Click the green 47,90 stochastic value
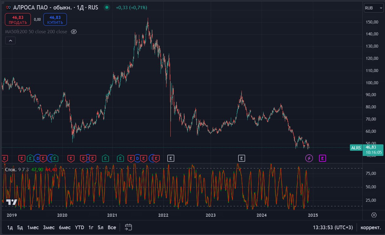Viewport: 385px width, 235px height. [37, 170]
